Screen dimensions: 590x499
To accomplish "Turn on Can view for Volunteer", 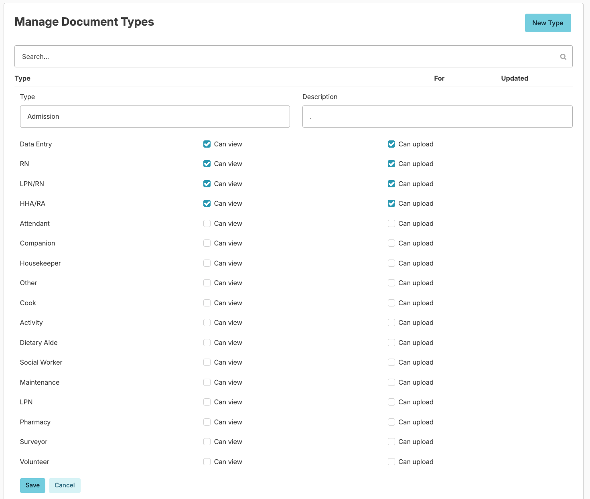I will (x=207, y=462).
